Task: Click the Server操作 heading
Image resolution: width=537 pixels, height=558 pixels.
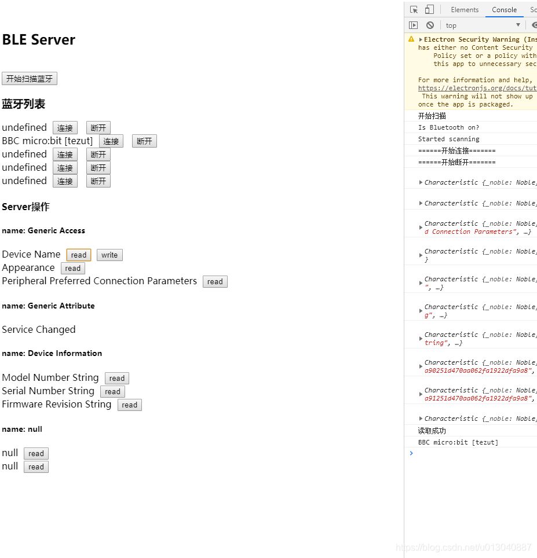Action: coord(25,207)
